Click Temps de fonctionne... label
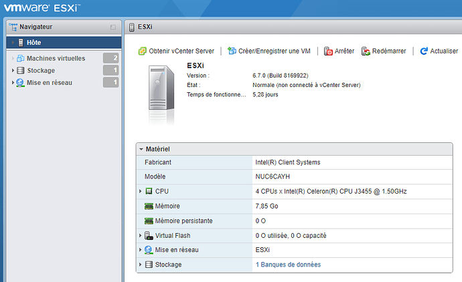Viewport: 462px width, 282px height. [216, 95]
